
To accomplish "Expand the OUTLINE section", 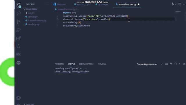I will coord(29,104).
